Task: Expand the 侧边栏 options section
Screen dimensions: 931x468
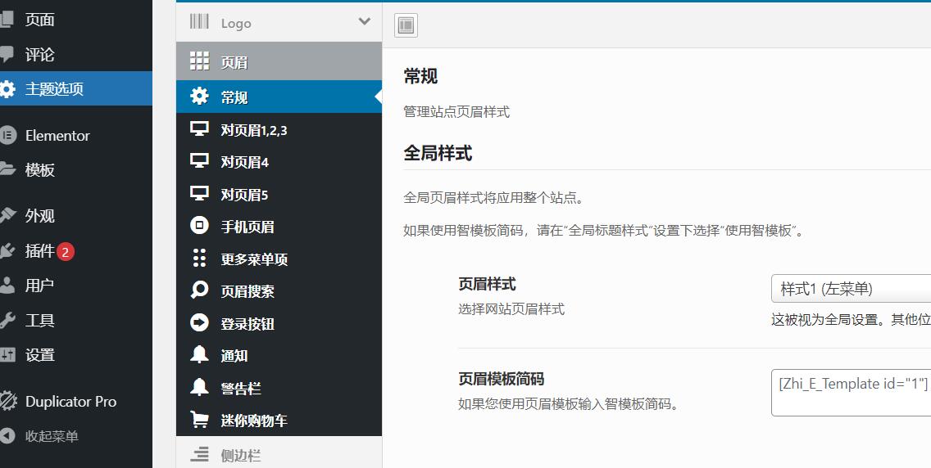Action: (279, 452)
